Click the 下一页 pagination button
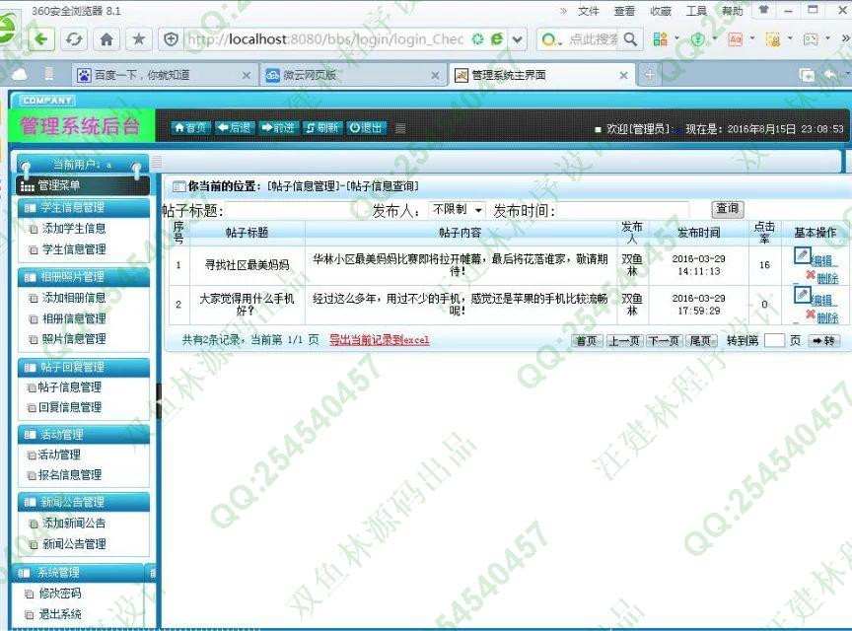The width and height of the screenshot is (852, 631). click(x=665, y=341)
